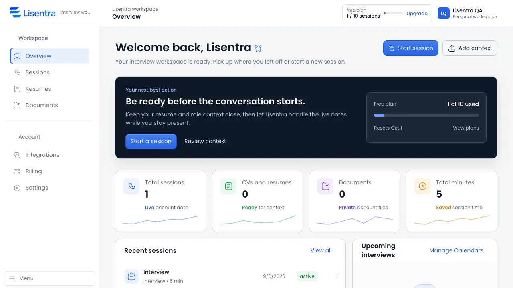
Task: Click the Free plan usage bar in banner
Action: (x=426, y=115)
